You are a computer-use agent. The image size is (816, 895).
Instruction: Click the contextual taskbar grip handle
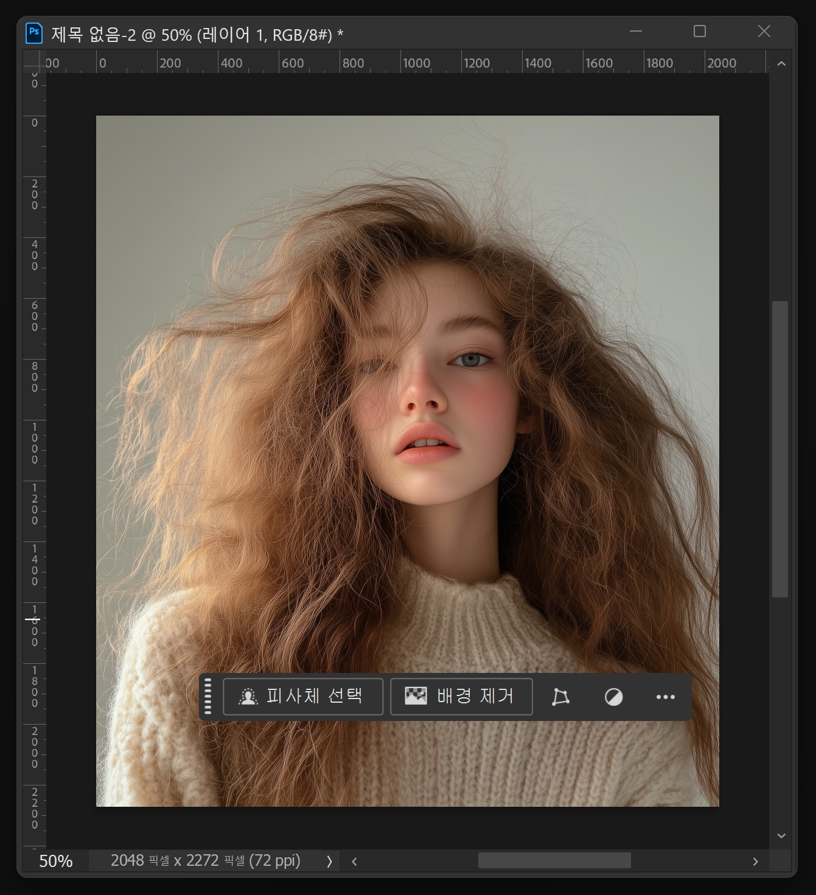[x=208, y=697]
